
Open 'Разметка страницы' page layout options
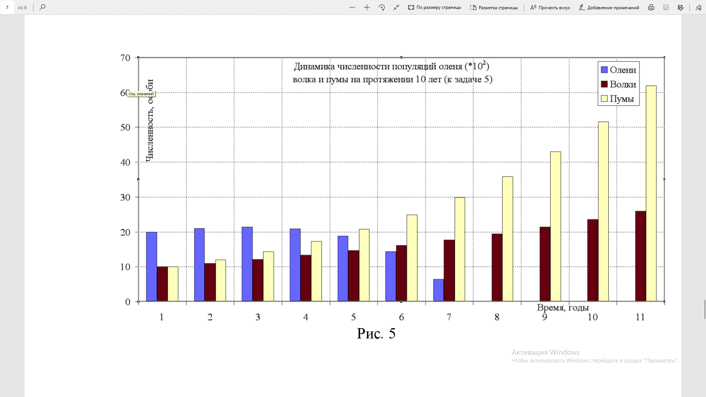pyautogui.click(x=494, y=7)
